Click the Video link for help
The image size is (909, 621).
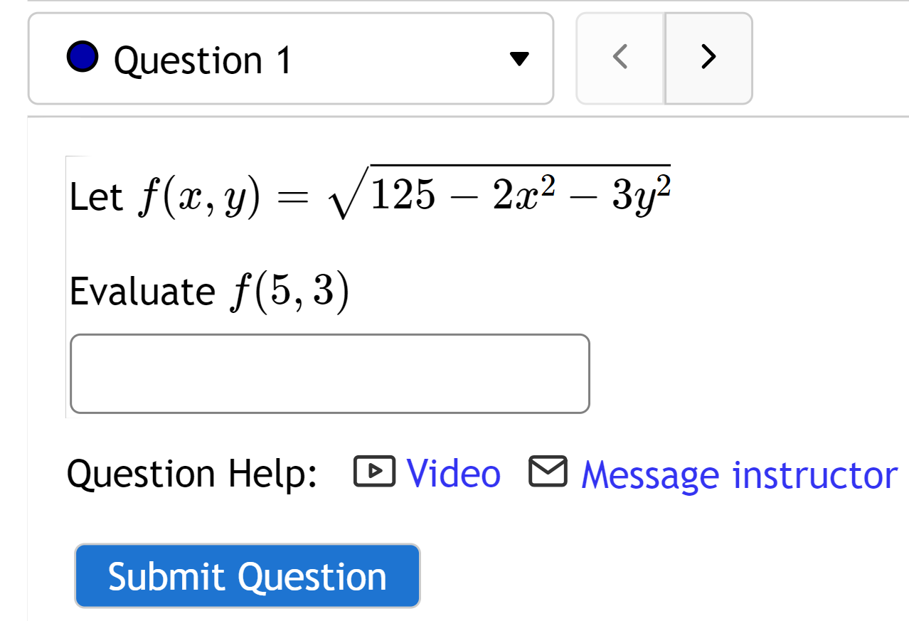click(x=453, y=473)
